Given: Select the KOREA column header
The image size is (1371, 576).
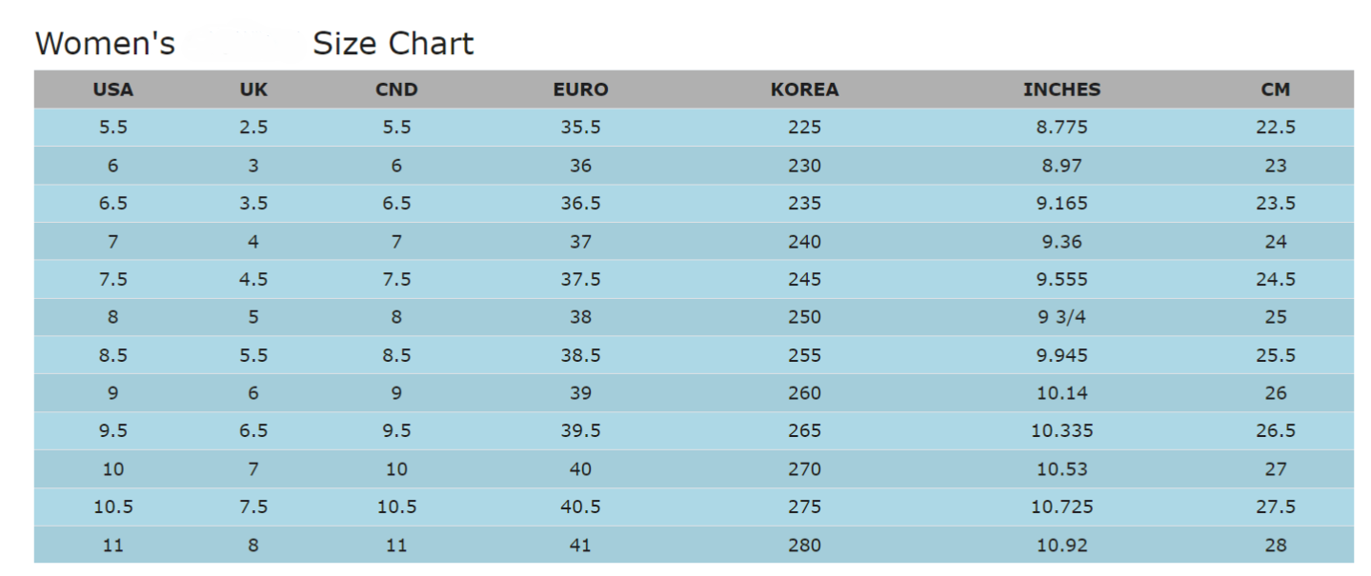Looking at the screenshot, I should (804, 89).
